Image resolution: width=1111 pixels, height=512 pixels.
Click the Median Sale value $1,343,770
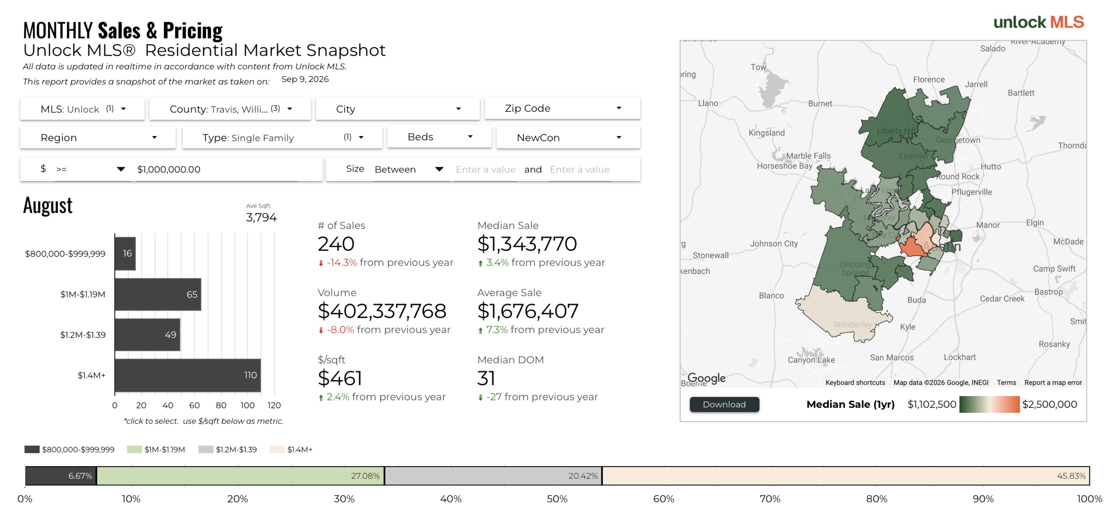[527, 244]
